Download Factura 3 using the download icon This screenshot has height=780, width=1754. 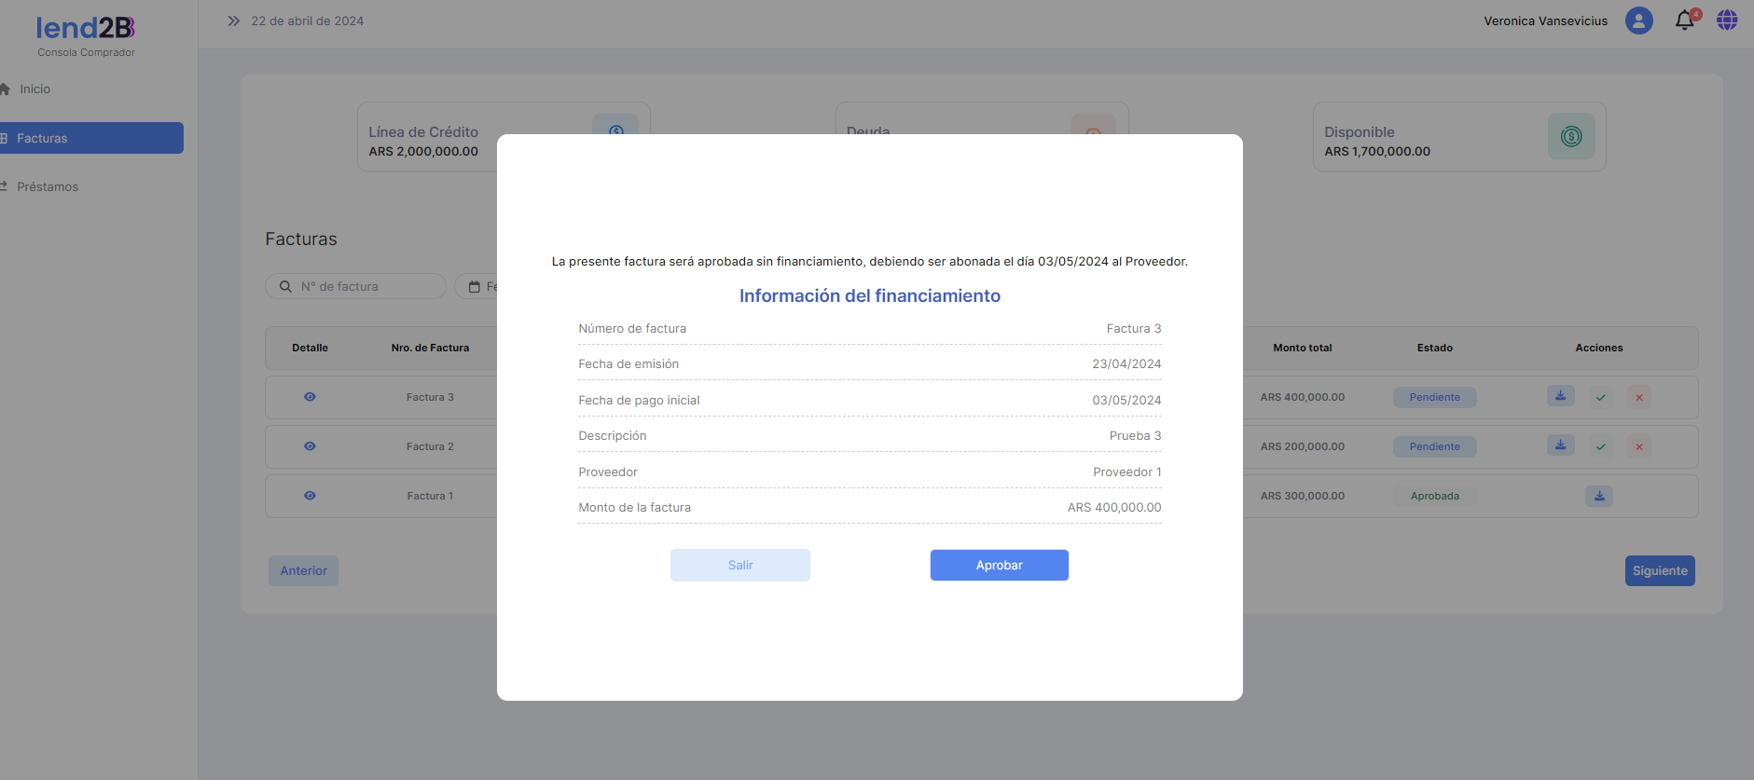[x=1560, y=396]
